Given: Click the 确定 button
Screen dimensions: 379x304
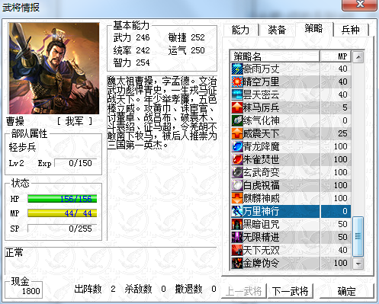Looking at the screenshot, I should click(346, 291).
